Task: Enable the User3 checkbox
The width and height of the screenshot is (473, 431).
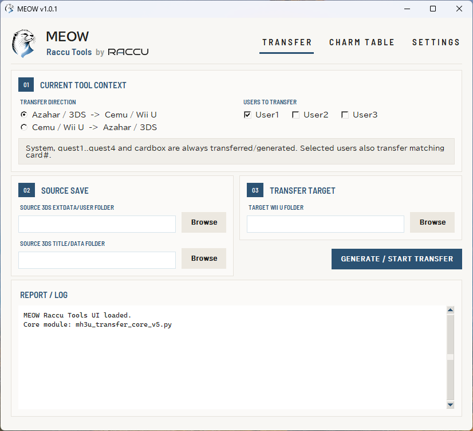Action: [x=345, y=115]
